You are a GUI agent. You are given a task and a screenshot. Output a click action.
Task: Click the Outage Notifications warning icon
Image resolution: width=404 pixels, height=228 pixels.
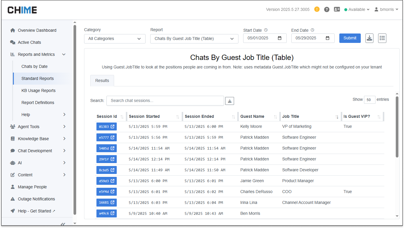[x=13, y=199]
